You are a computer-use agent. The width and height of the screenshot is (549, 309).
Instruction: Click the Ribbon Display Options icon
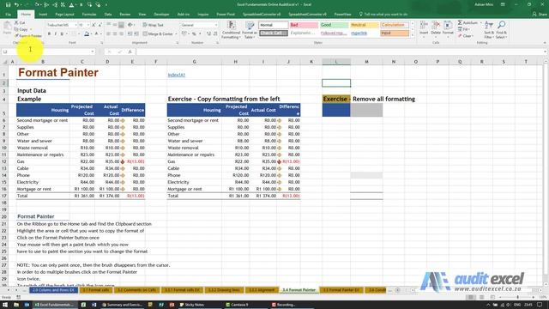503,4
